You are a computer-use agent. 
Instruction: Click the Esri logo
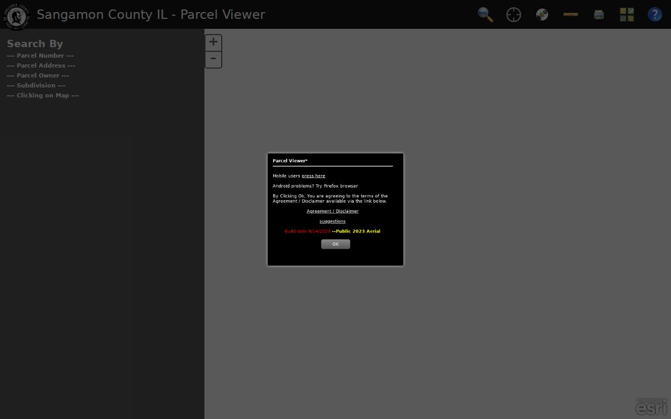click(652, 407)
